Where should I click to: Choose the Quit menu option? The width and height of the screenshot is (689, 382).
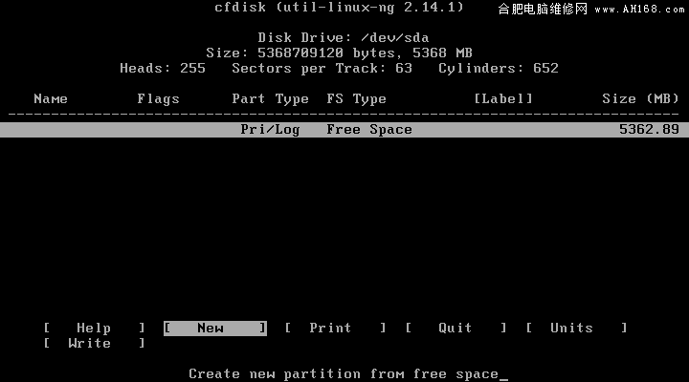(456, 329)
